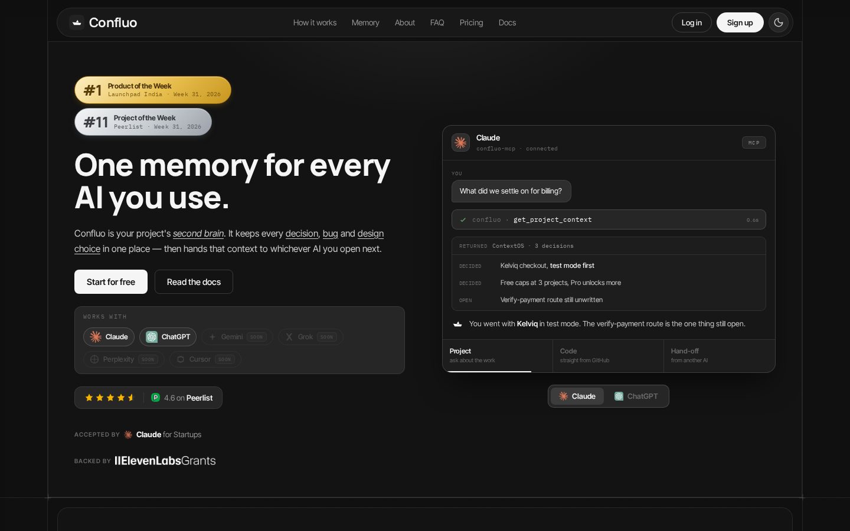Viewport: 850px width, 531px height.
Task: Click 'Verify-payment route still unwritten' row
Action: [x=609, y=300]
